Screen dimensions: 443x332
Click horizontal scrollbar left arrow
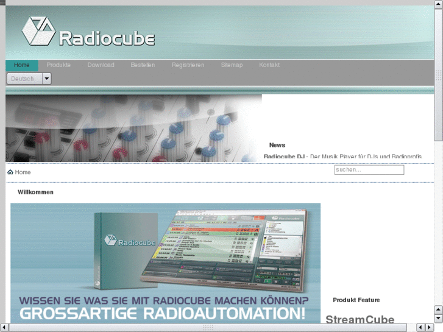click(4, 328)
